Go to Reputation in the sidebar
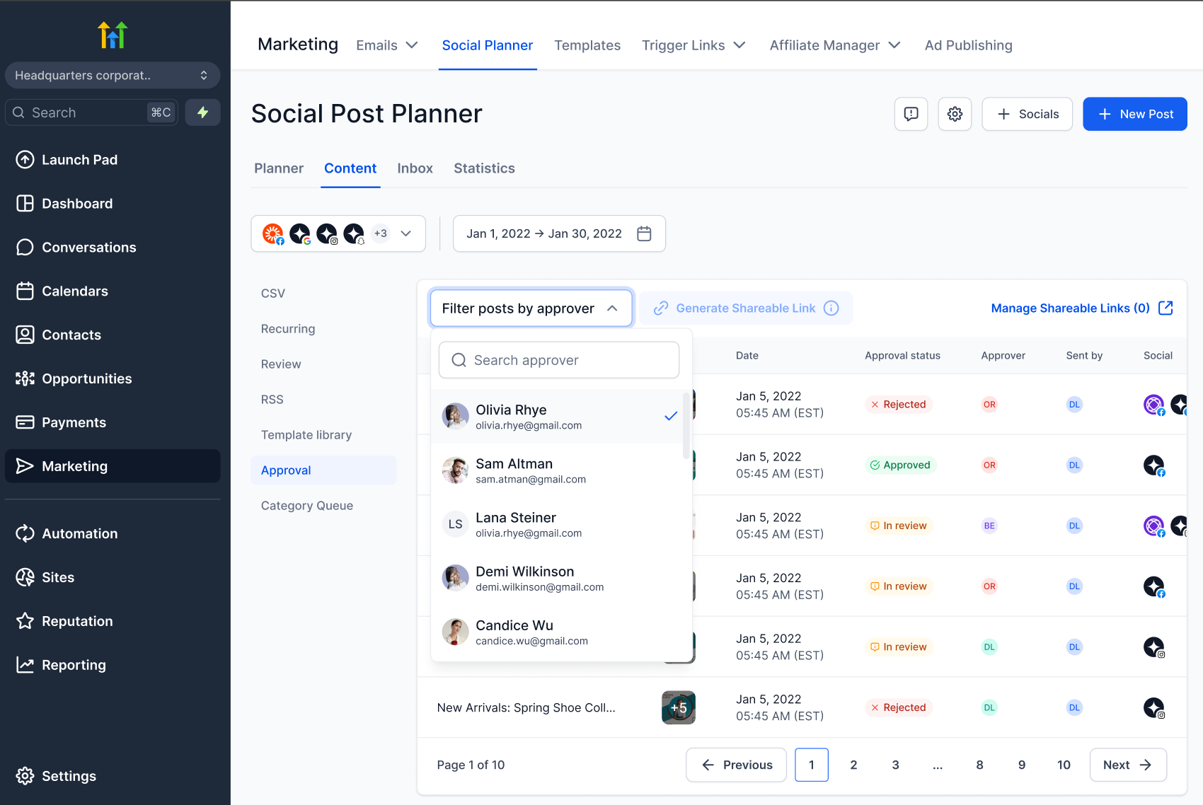 (x=76, y=621)
